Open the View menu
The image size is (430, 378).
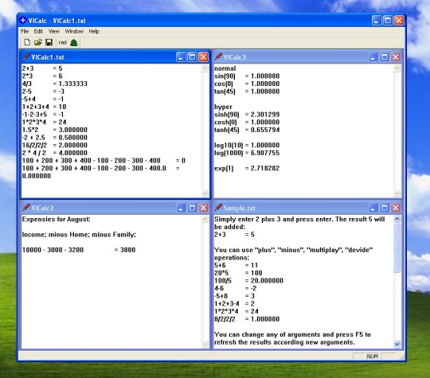pos(54,31)
